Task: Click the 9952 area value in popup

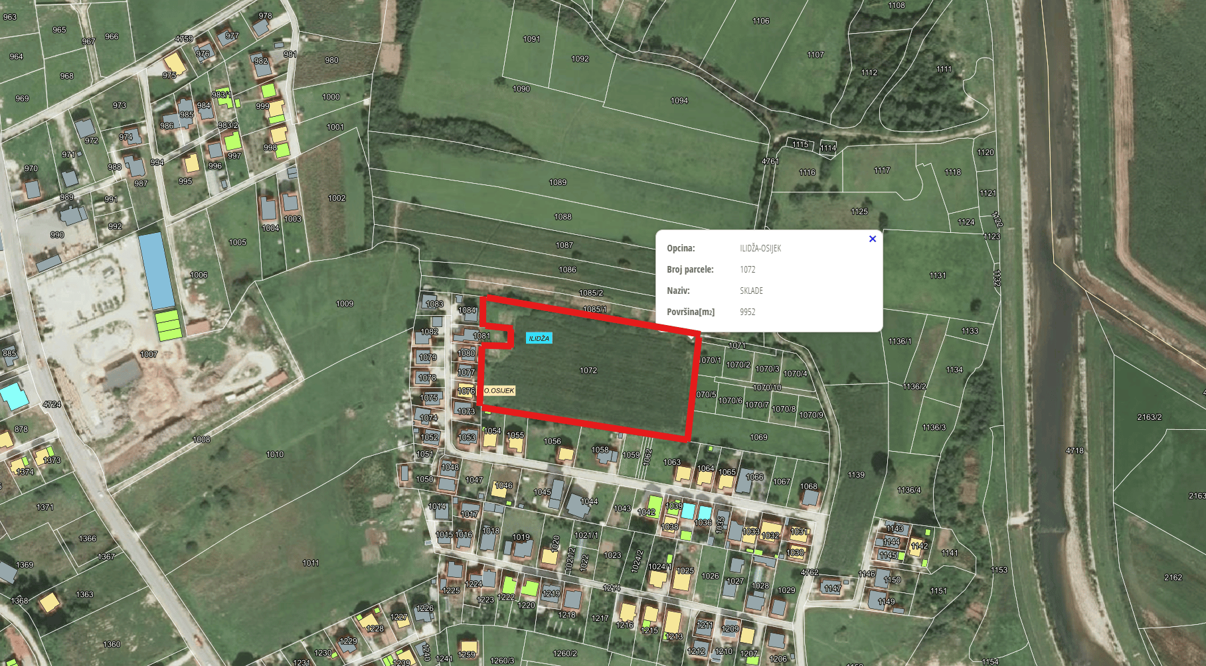Action: [x=747, y=312]
